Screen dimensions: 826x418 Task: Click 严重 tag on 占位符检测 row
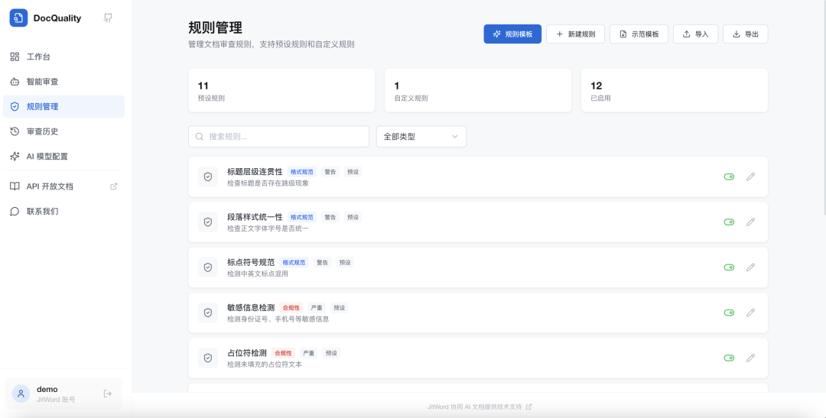tap(309, 353)
